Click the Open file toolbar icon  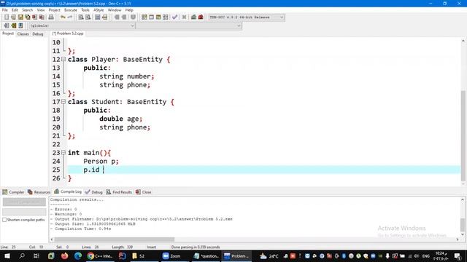coord(13,17)
